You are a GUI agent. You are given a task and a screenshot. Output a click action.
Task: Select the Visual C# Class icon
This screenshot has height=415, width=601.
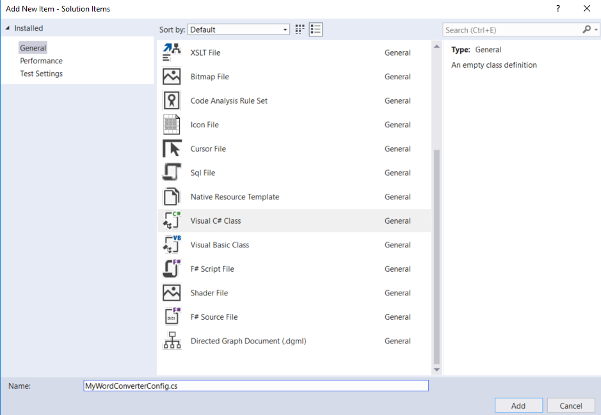[172, 221]
